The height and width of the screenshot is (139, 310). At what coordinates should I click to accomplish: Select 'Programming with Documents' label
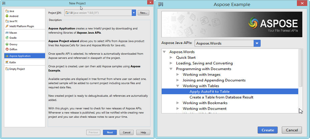204,69
